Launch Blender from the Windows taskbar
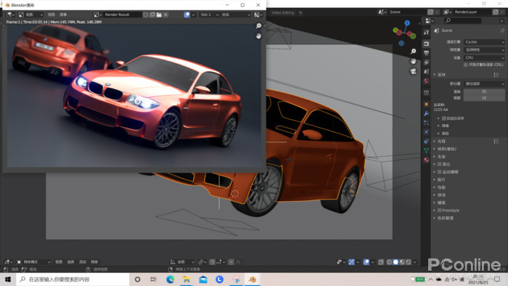This screenshot has width=508, height=286. tap(253, 279)
